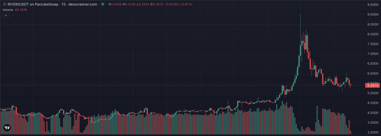
Task: Click the 6.0000 price axis label
Action: pyautogui.click(x=372, y=74)
